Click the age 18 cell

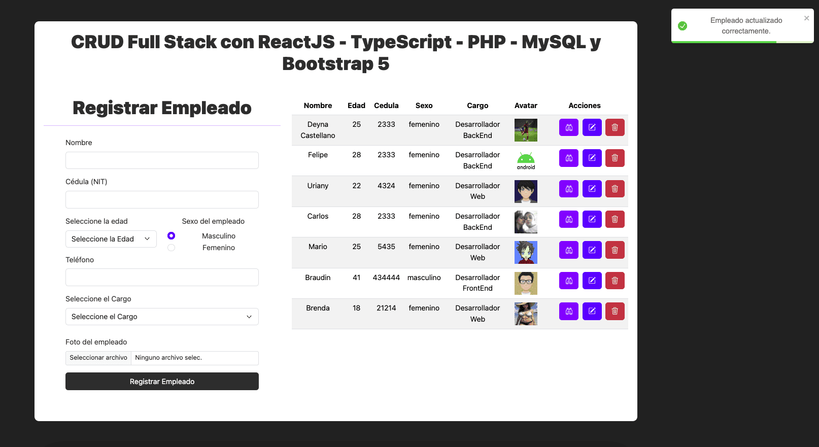click(x=357, y=308)
